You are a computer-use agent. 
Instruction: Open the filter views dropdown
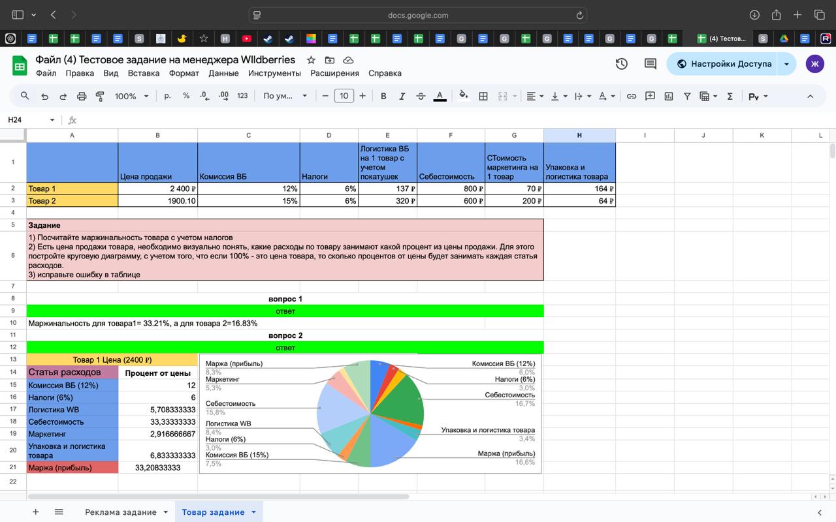click(x=708, y=96)
